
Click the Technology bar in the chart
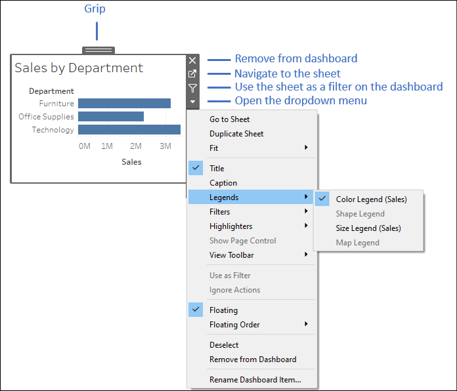click(129, 129)
